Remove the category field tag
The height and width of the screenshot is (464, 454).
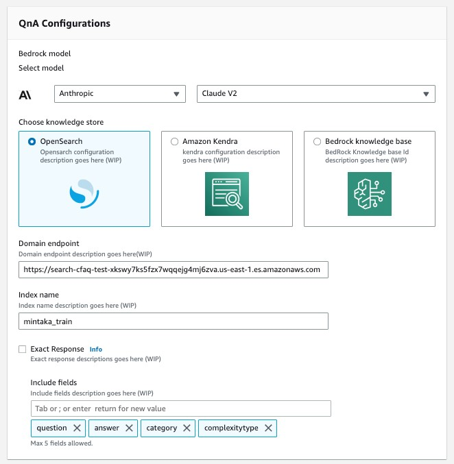click(x=187, y=428)
